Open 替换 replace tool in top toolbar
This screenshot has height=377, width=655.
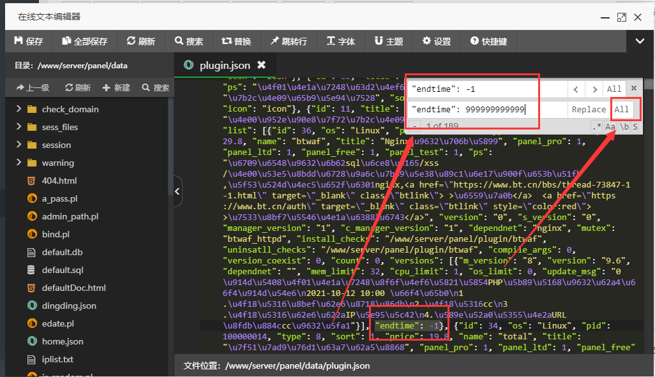pos(236,41)
